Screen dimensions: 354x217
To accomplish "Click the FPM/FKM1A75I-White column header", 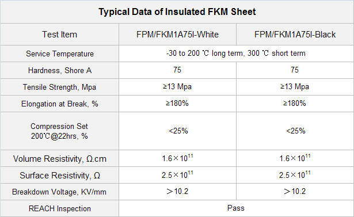I will (177, 35).
